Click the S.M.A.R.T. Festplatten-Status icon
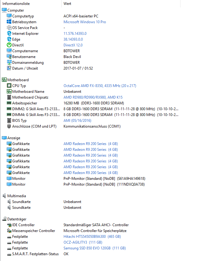The image size is (204, 261). pyautogui.click(x=9, y=254)
